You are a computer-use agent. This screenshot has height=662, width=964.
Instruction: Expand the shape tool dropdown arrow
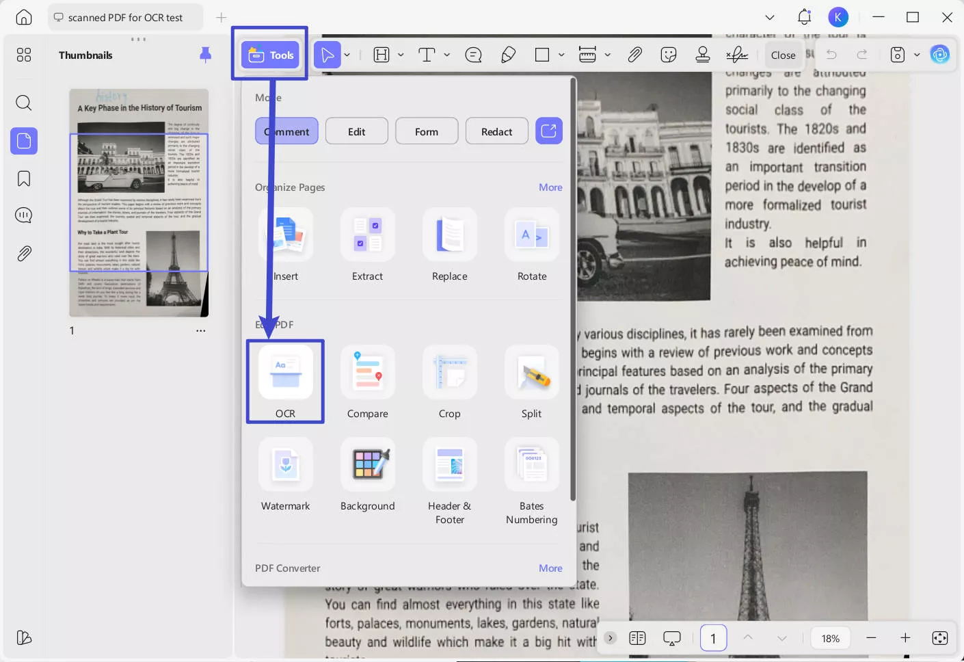click(x=561, y=55)
